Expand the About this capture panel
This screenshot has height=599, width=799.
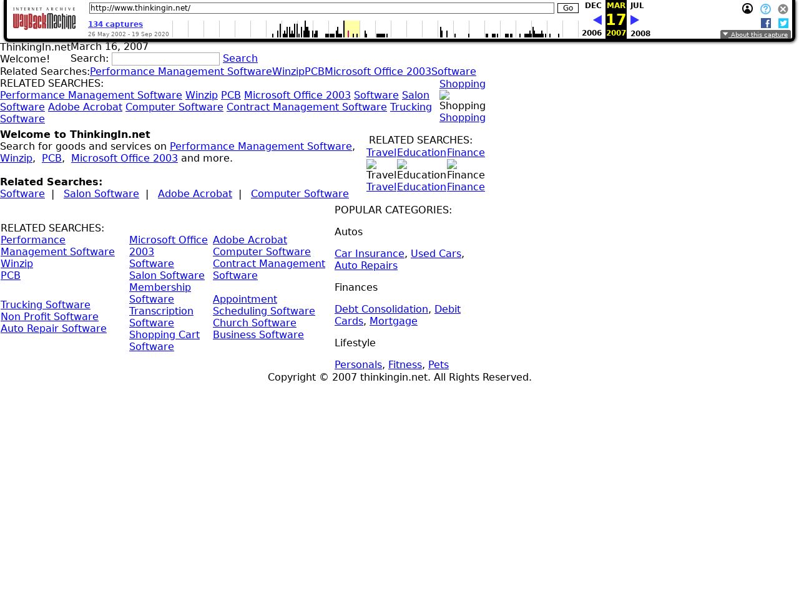click(x=755, y=35)
